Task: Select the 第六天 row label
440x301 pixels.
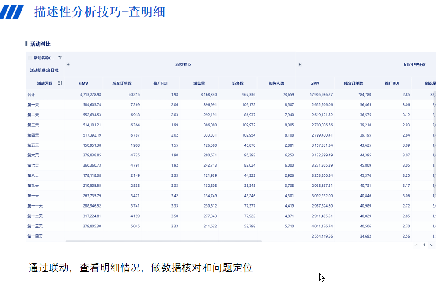Action: [x=33, y=155]
